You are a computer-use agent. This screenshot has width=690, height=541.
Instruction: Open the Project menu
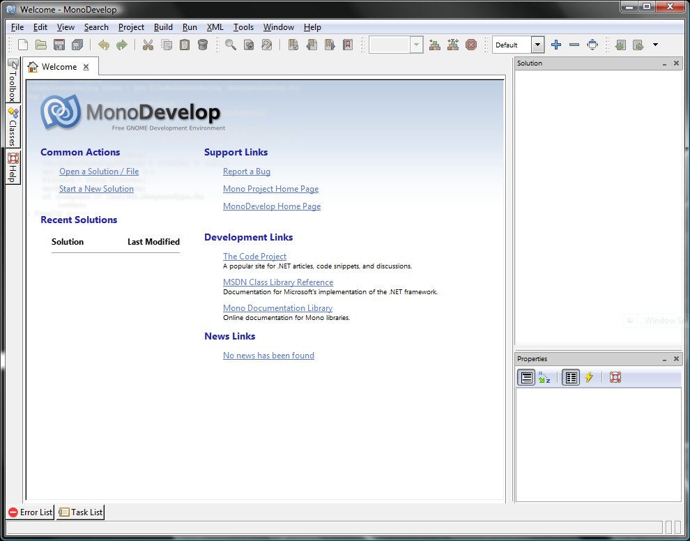[x=131, y=27]
